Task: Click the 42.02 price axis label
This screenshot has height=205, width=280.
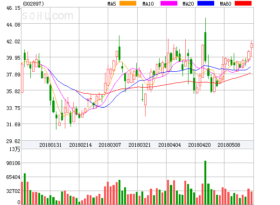Action: tap(13, 41)
